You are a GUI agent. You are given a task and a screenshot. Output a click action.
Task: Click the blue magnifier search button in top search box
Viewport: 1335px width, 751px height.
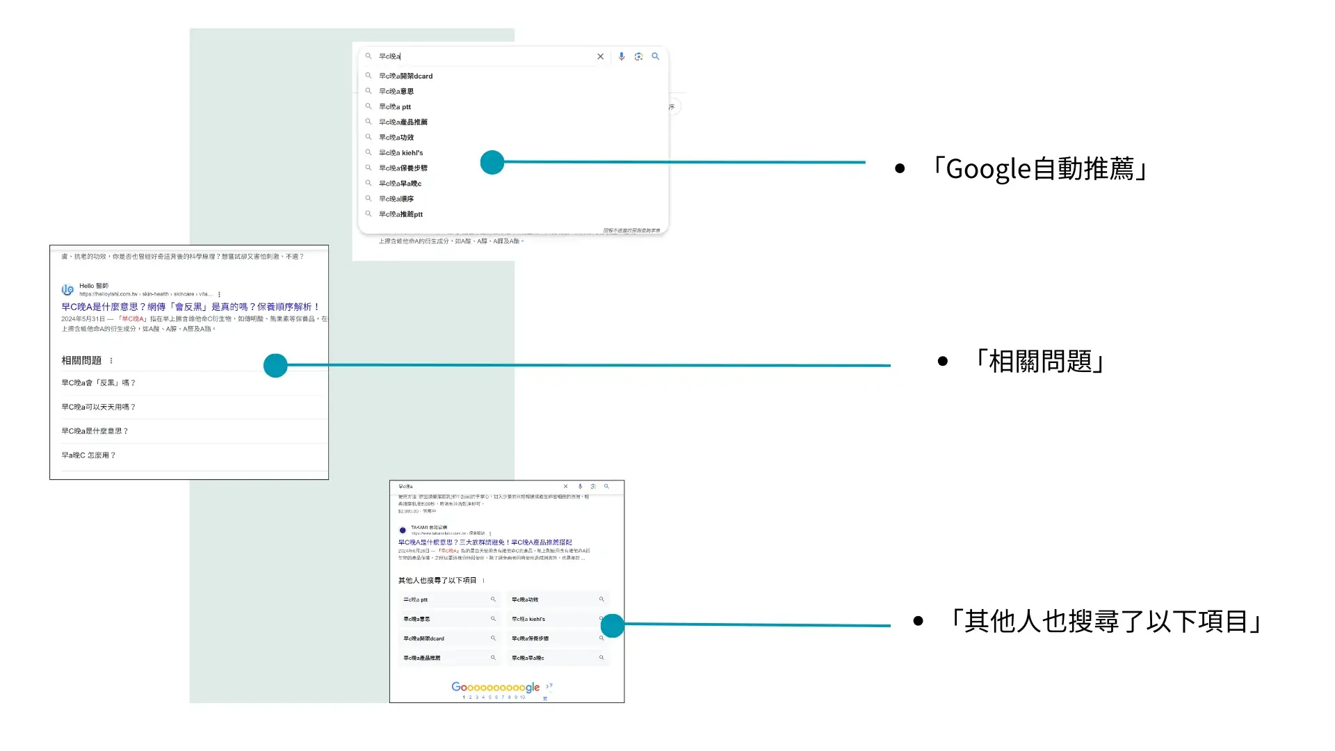point(655,56)
